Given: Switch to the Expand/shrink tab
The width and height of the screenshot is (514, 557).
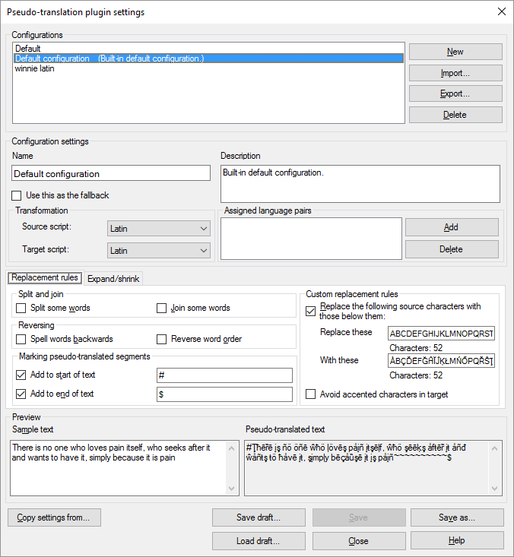Looking at the screenshot, I should click(113, 279).
